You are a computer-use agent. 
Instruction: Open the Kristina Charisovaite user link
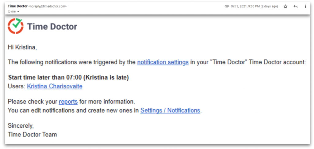point(55,86)
